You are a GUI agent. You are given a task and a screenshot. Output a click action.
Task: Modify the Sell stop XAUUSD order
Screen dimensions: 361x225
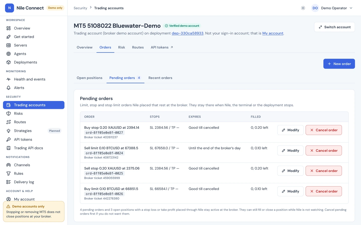pos(290,171)
